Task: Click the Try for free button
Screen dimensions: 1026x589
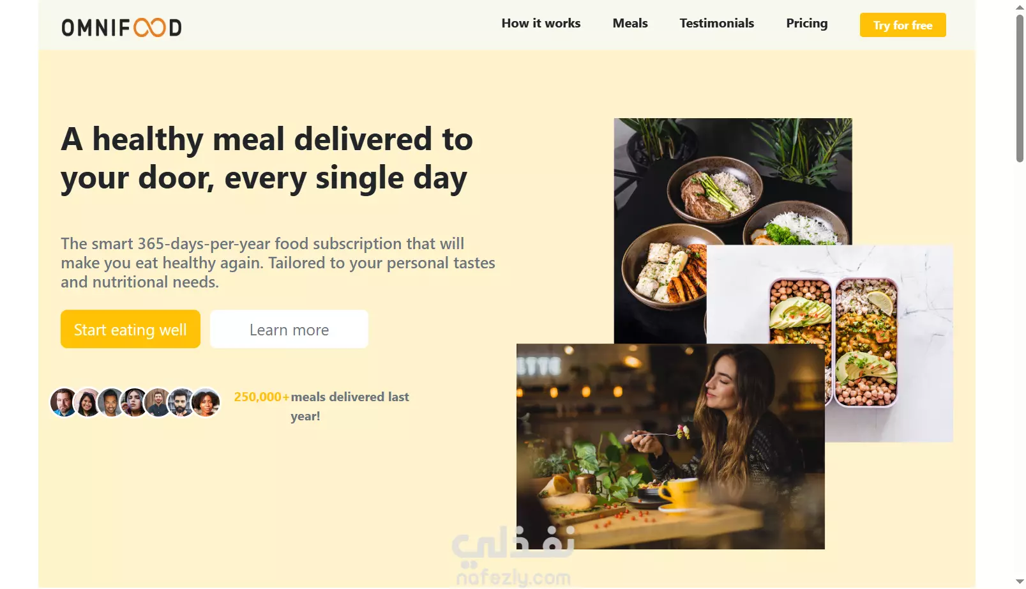Action: tap(903, 25)
